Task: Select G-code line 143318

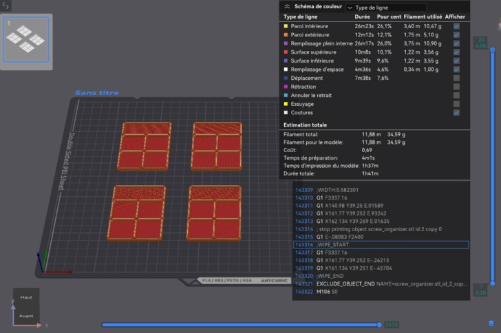Action: (x=381, y=261)
